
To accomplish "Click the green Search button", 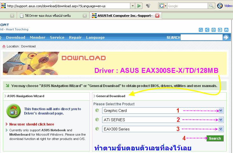I will point(215,138).
